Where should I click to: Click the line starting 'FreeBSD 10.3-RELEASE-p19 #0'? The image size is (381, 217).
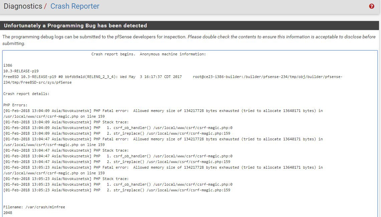click(173, 77)
